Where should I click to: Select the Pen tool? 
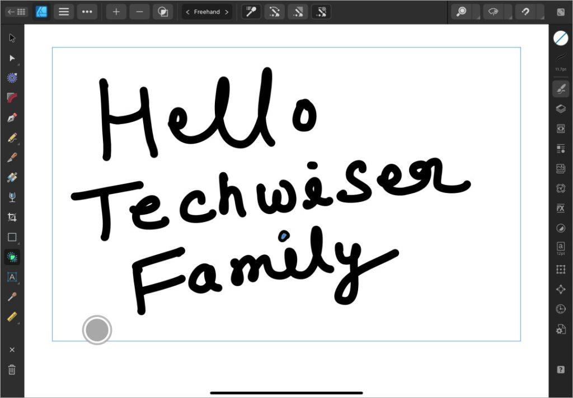tap(12, 117)
